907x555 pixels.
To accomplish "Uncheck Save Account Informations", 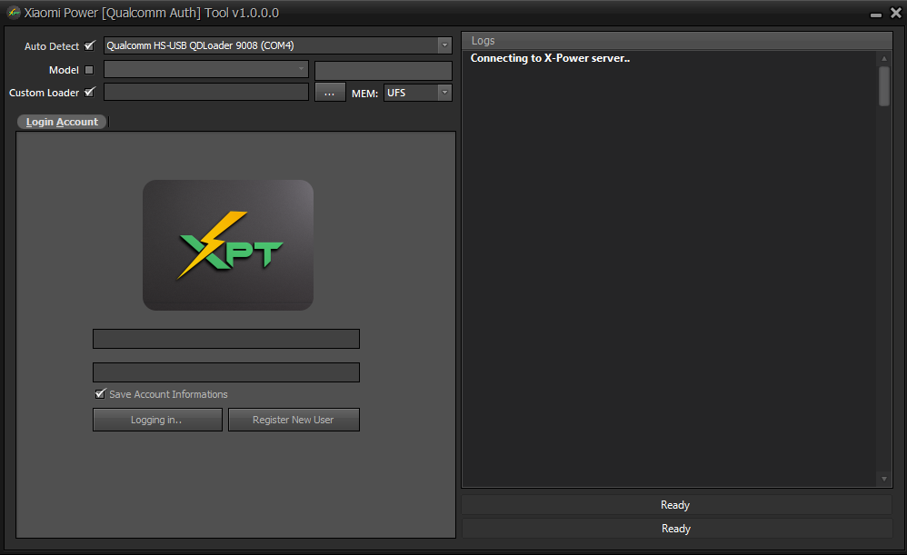I will pos(100,394).
